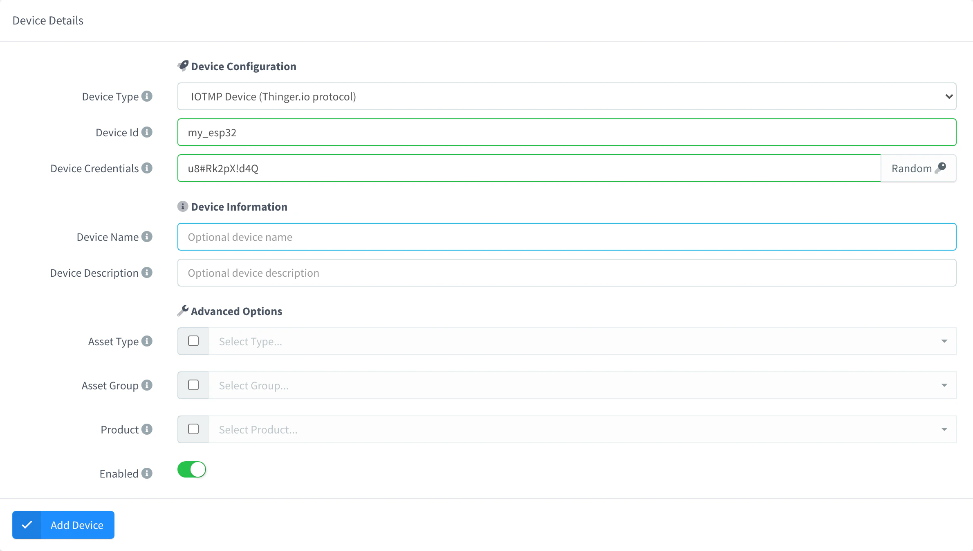Focus the Device Credentials field
The width and height of the screenshot is (973, 551).
[529, 168]
